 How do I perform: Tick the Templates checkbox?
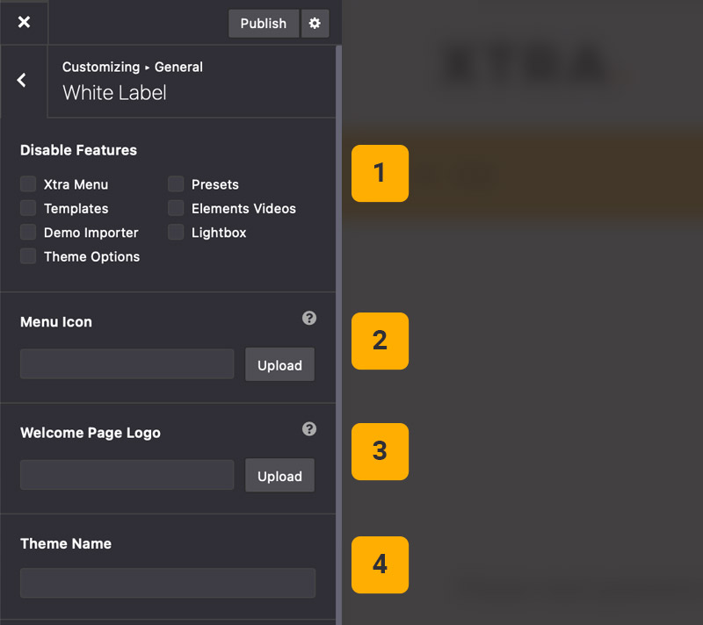tap(29, 208)
